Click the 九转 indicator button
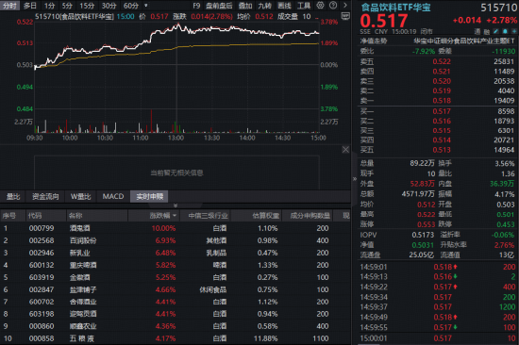 [265, 6]
